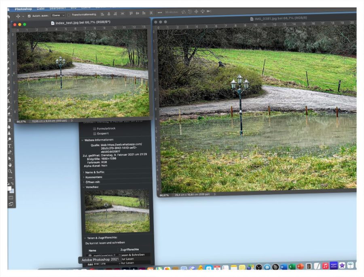The image size is (364, 277).
Task: Expand the Öffnen mit section
Action: 84,182
